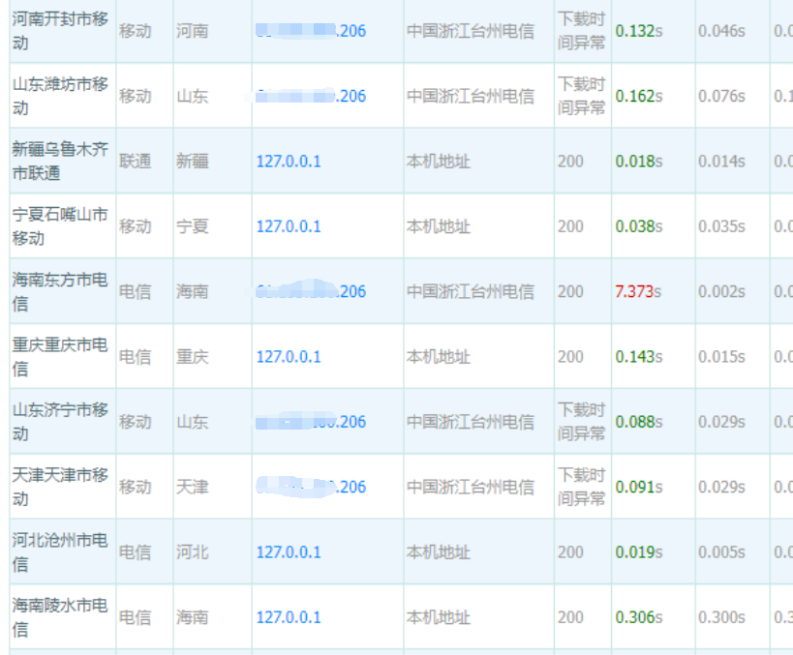
Task: Select the green 0.018s value in 新疆 row
Action: 637,162
